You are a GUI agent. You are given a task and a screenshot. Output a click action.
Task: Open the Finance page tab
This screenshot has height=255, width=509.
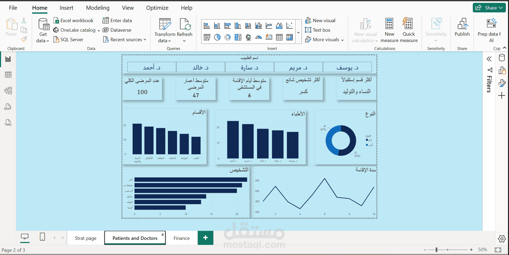(x=181, y=238)
